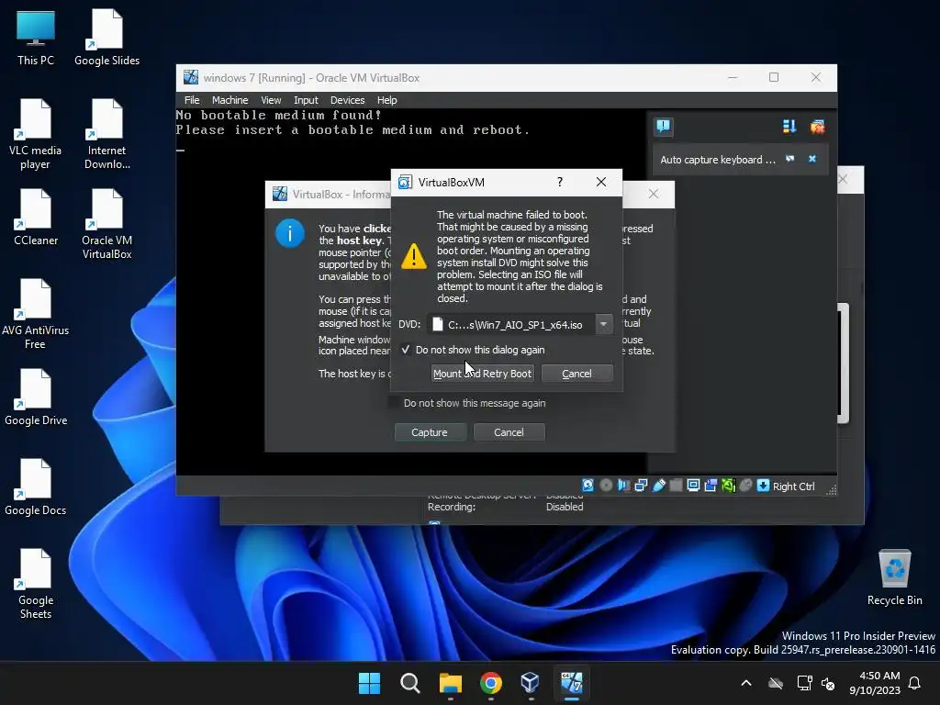Viewport: 940px width, 705px height.
Task: Open the Windows Start menu
Action: click(369, 683)
